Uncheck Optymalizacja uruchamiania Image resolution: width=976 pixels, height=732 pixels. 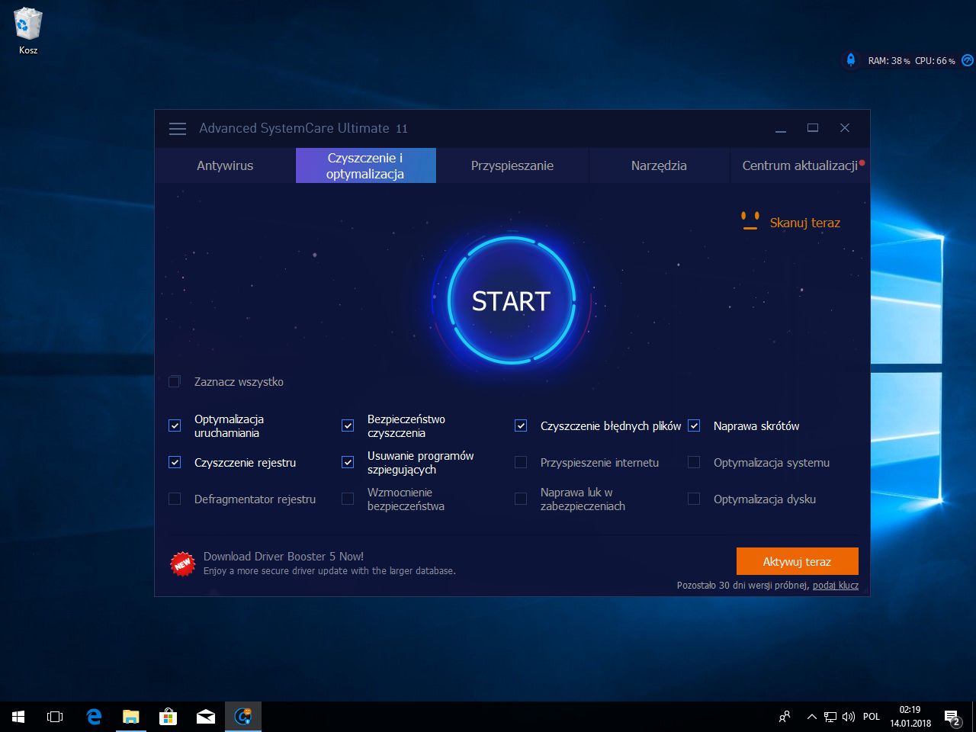[x=175, y=425]
